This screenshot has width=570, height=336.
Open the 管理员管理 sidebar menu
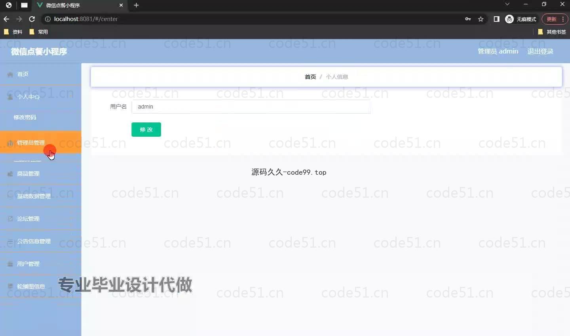40,142
